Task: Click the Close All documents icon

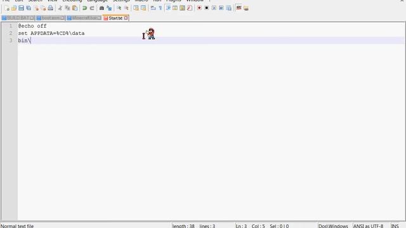Action: [x=43, y=8]
